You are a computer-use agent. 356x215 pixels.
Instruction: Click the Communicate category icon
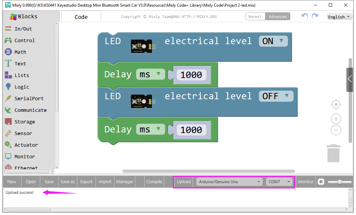(x=8, y=110)
